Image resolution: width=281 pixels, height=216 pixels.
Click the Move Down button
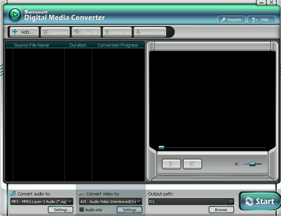[150, 32]
